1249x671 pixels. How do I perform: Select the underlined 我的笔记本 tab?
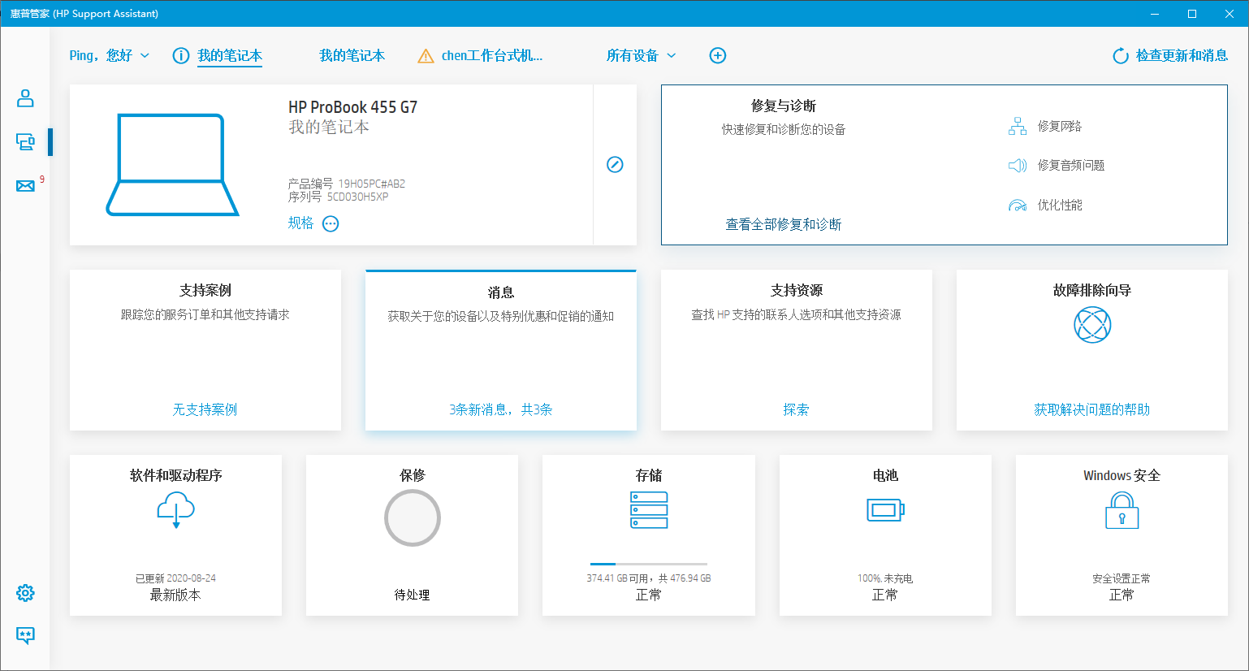[x=230, y=55]
